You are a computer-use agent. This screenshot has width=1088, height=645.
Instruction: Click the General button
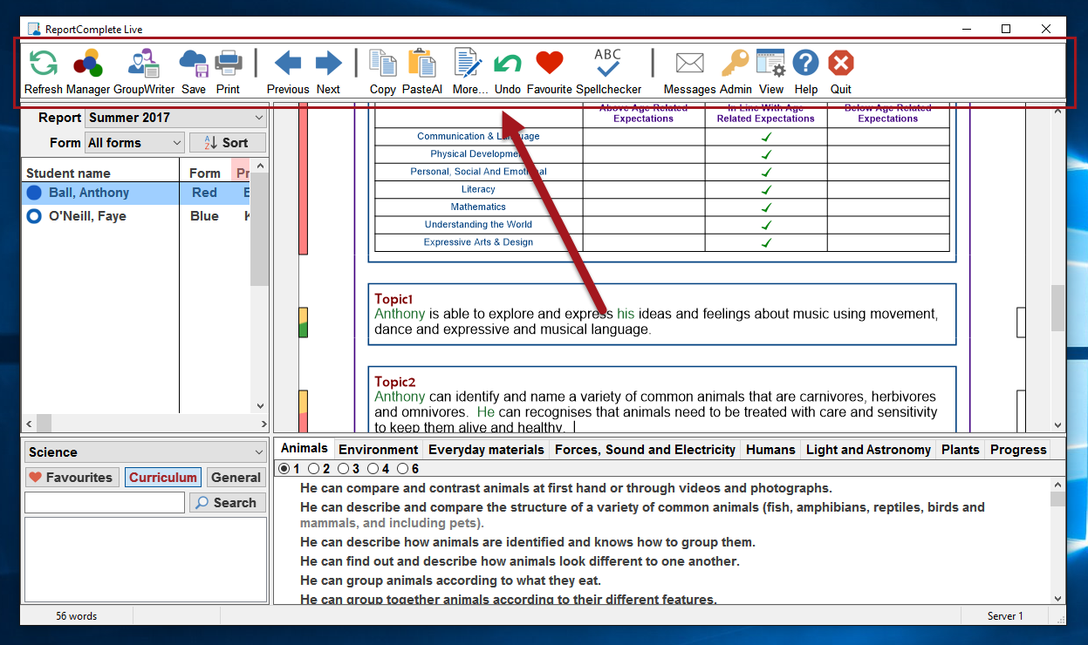[236, 478]
